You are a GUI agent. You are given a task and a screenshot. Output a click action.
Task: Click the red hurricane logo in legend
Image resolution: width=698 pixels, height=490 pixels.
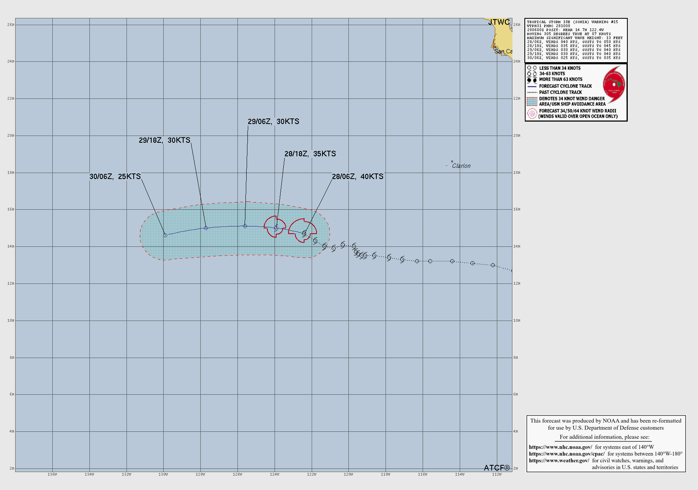pos(614,84)
